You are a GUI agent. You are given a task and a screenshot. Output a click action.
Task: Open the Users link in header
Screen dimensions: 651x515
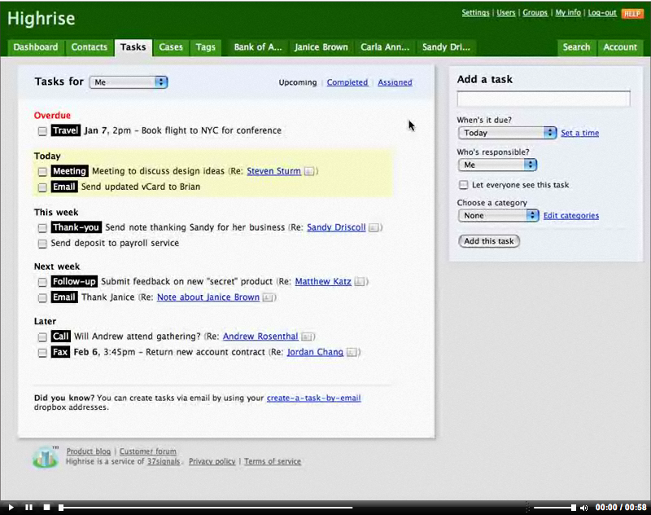(506, 12)
